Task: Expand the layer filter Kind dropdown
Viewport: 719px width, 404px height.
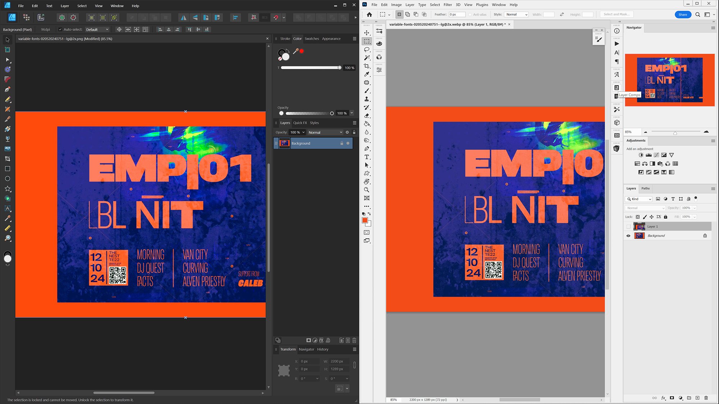Action: [x=639, y=199]
